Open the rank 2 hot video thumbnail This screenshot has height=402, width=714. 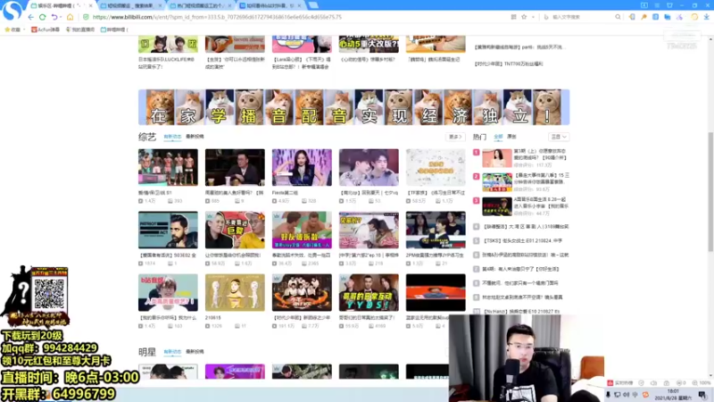click(x=497, y=182)
